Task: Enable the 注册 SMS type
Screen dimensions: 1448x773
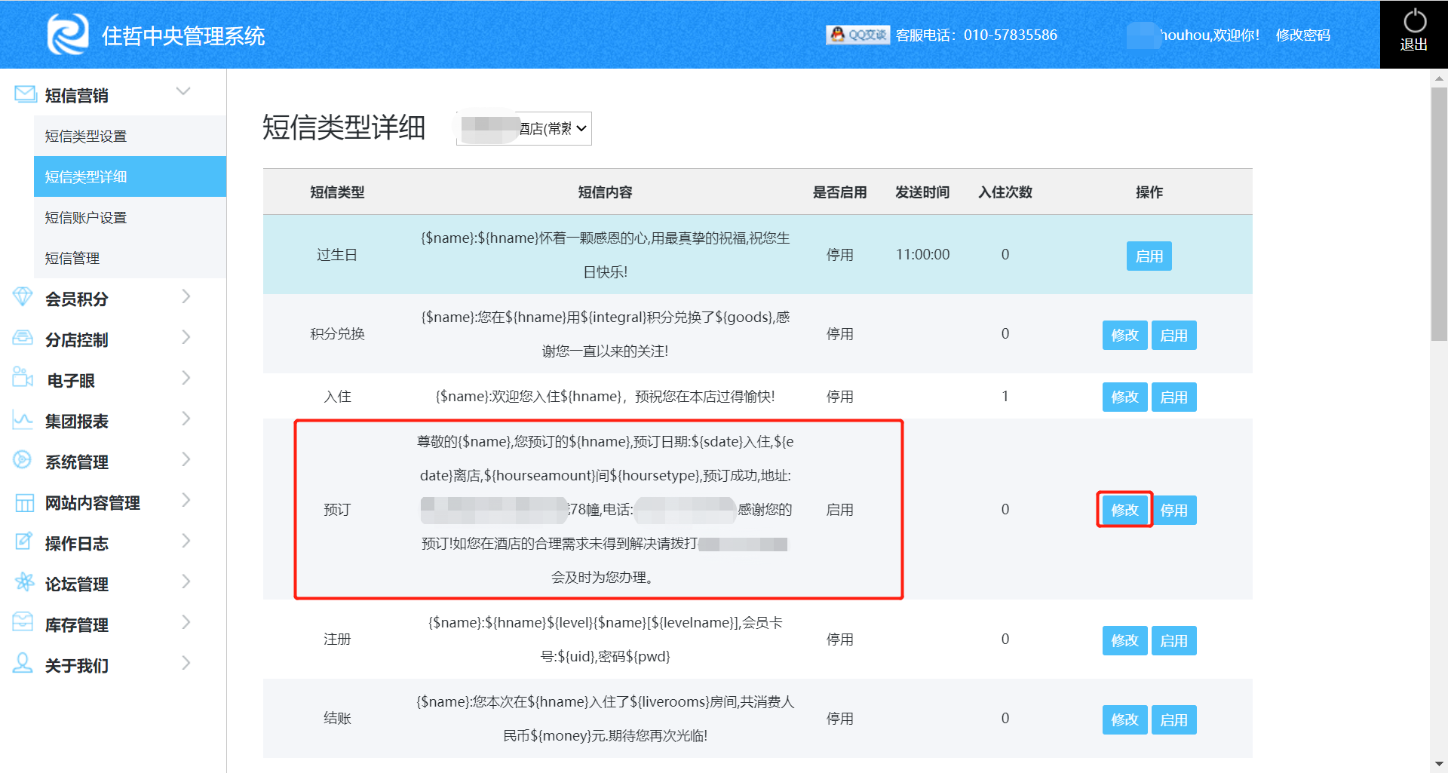Action: [1173, 640]
